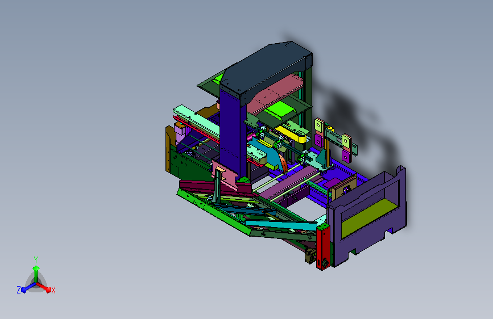
Task: Select the purple front frame panel
Action: pos(367,216)
